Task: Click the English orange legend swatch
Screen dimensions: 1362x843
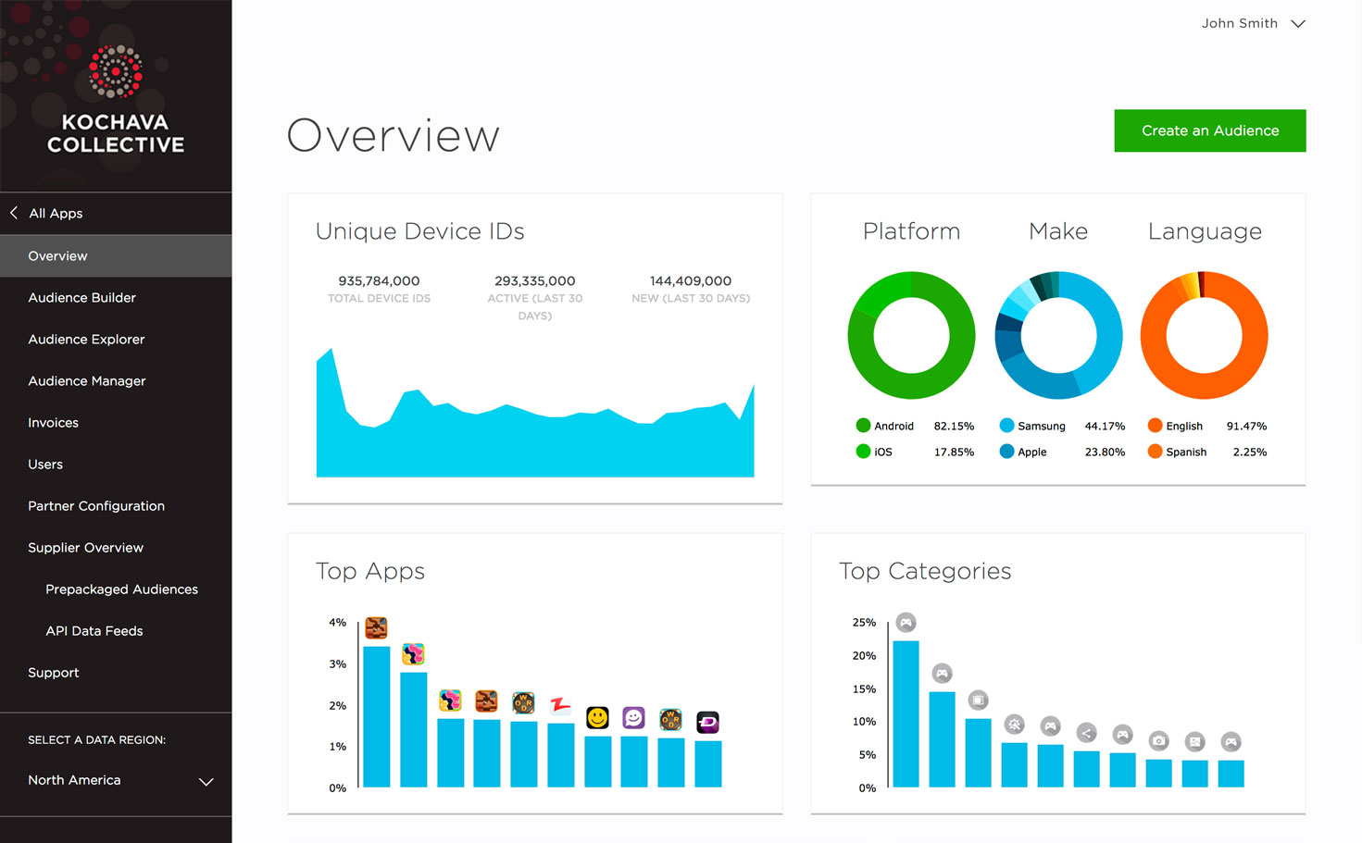Action: point(1155,426)
